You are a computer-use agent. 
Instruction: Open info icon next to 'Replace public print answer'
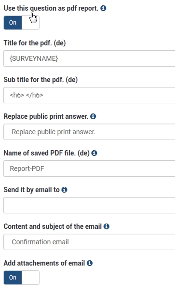click(x=93, y=116)
